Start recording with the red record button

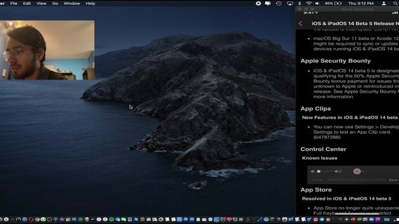(x=357, y=172)
